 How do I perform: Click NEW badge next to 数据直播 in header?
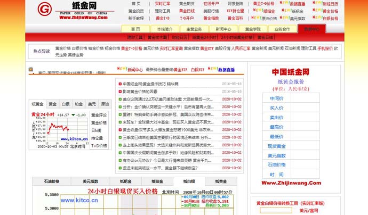click(284, 3)
